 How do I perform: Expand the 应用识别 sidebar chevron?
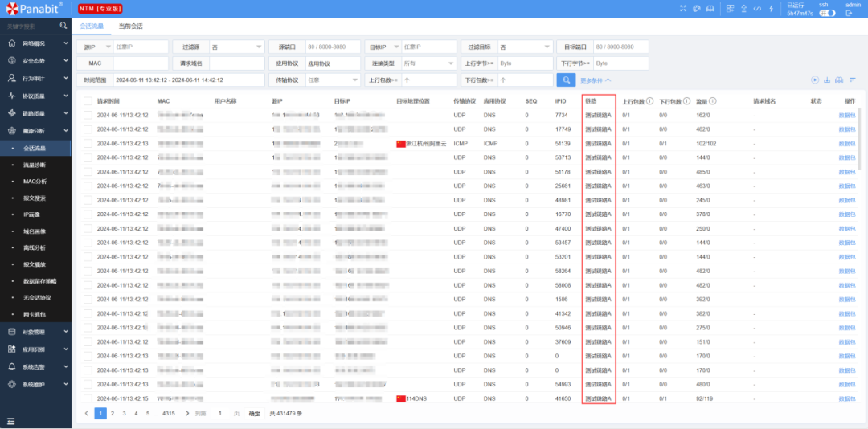(x=66, y=349)
